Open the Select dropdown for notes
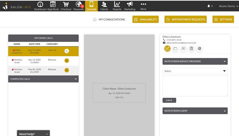 (195, 71)
